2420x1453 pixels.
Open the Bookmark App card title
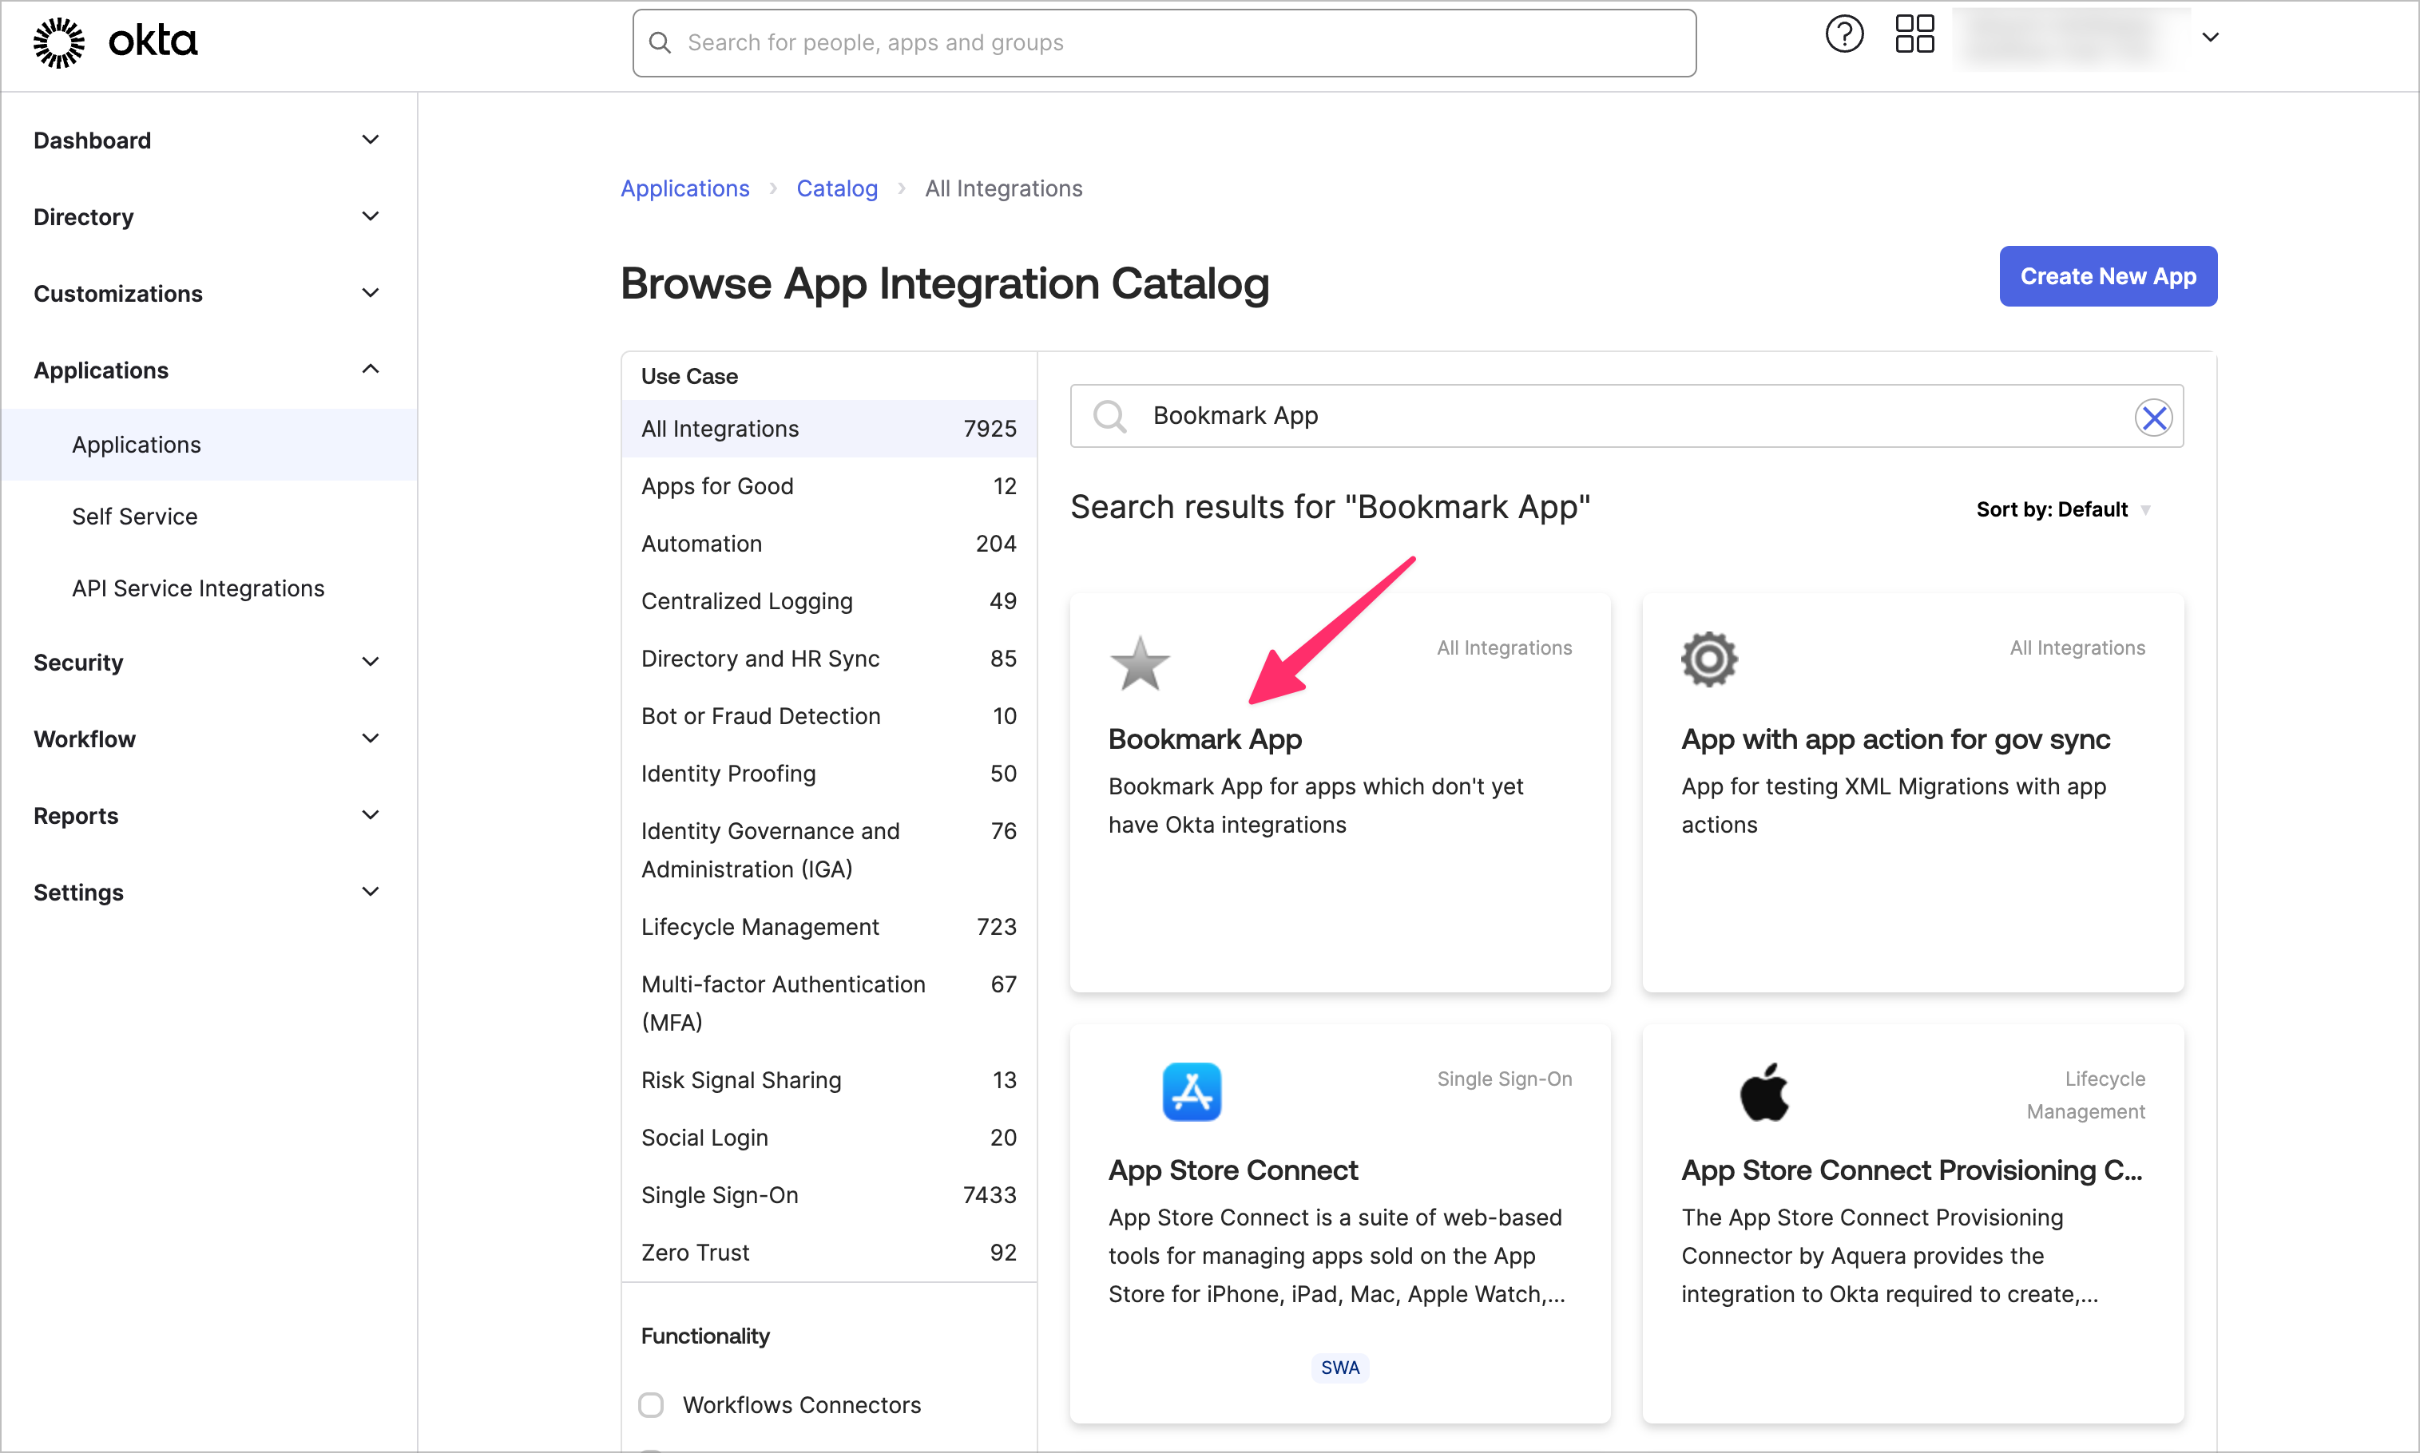pos(1204,739)
